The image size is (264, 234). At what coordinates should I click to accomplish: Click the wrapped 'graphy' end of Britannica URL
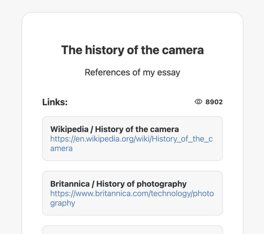click(62, 203)
